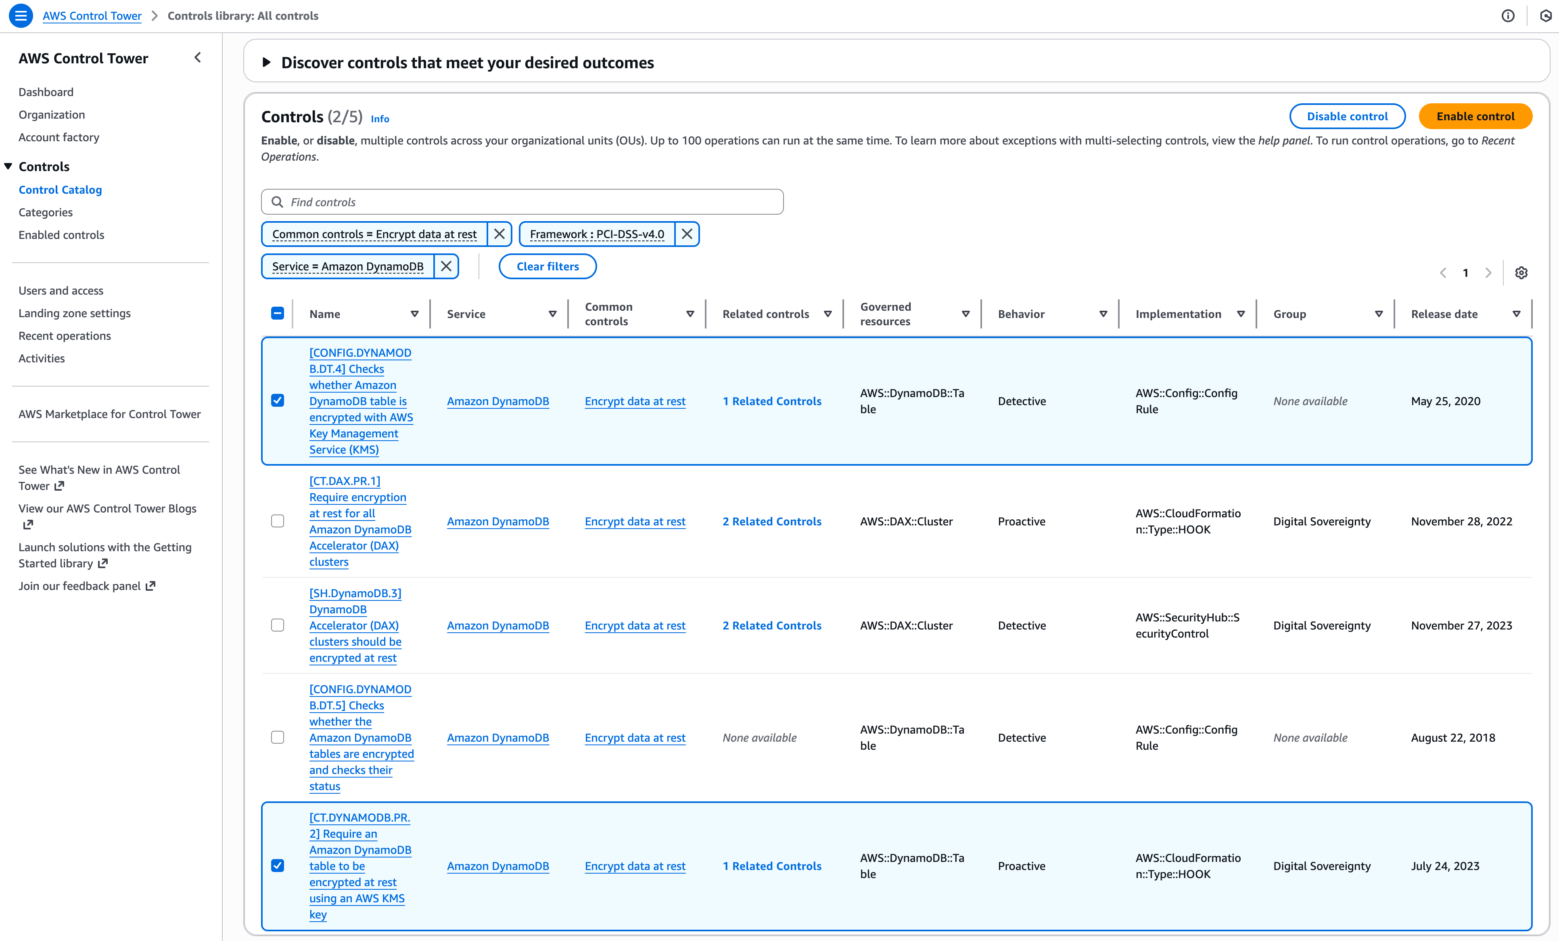Open Recent operations page

pyautogui.click(x=65, y=336)
